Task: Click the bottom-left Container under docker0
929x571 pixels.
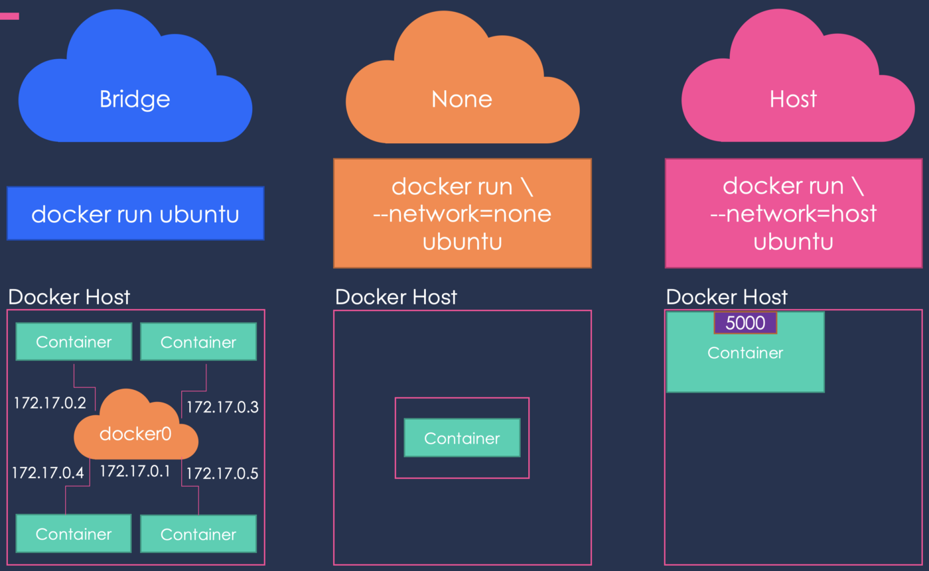Action: [x=73, y=533]
